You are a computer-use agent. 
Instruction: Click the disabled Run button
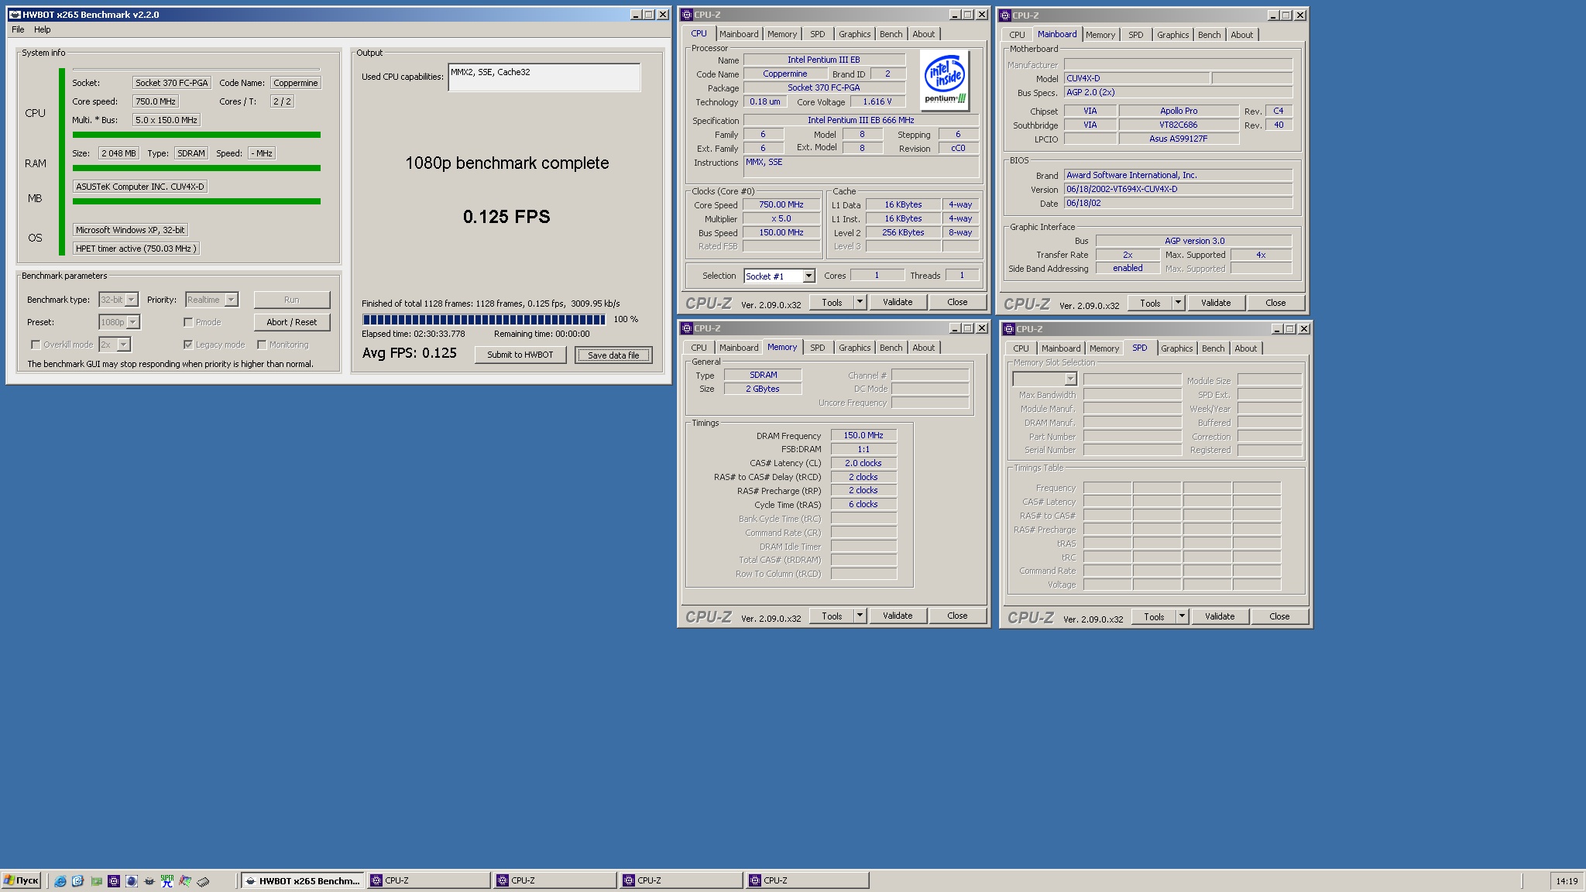tap(292, 300)
